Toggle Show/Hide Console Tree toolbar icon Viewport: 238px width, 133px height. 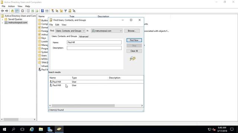click(x=17, y=11)
